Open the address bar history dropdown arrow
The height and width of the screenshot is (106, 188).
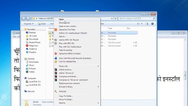click(112, 19)
